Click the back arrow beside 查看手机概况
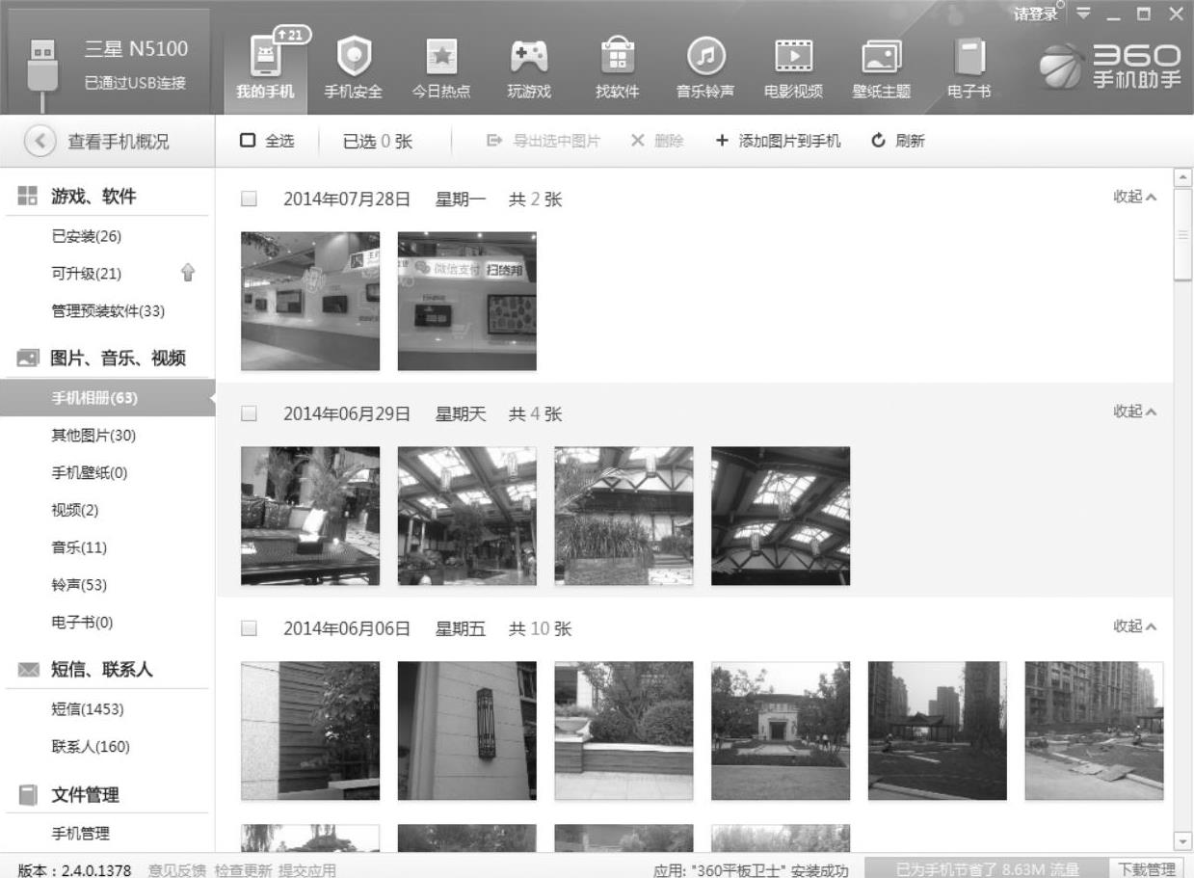Screen dimensions: 1194x878 (x=40, y=142)
